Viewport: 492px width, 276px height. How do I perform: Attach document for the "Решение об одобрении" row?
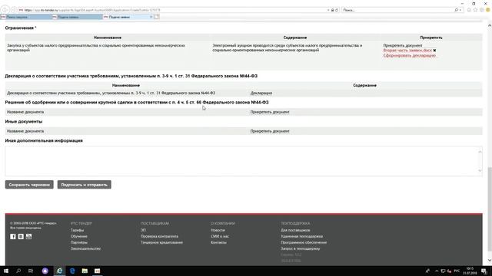click(x=270, y=112)
